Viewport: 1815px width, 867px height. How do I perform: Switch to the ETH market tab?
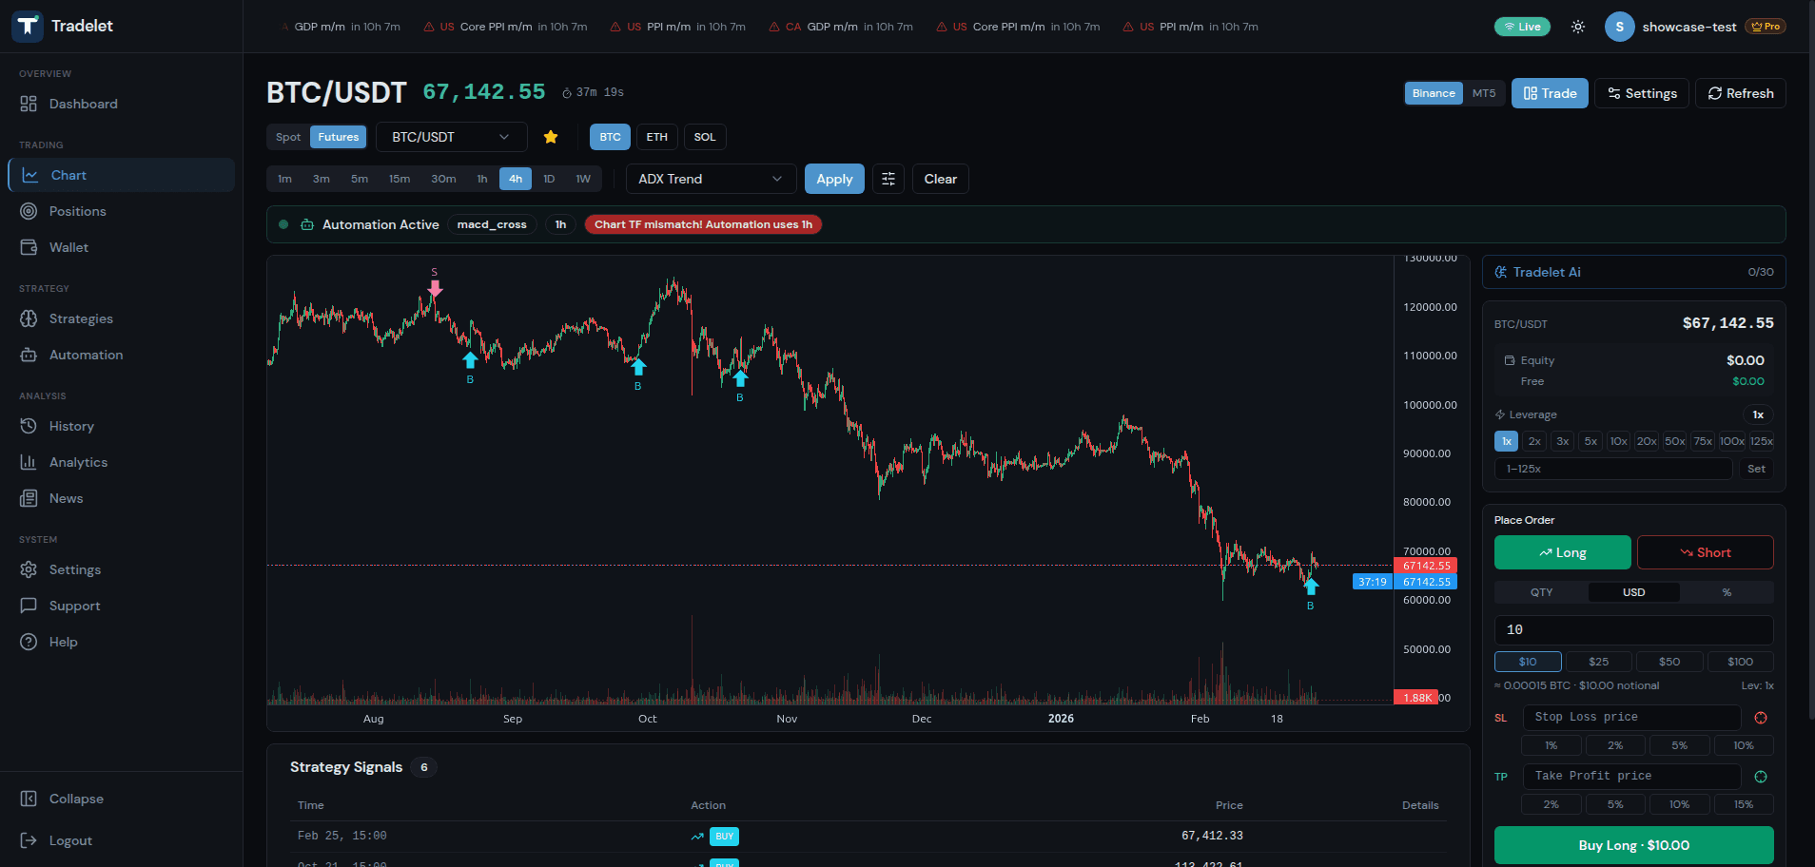click(x=656, y=137)
